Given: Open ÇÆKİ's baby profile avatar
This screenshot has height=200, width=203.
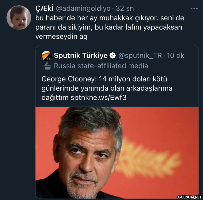Looking at the screenshot, I should 19,17.
